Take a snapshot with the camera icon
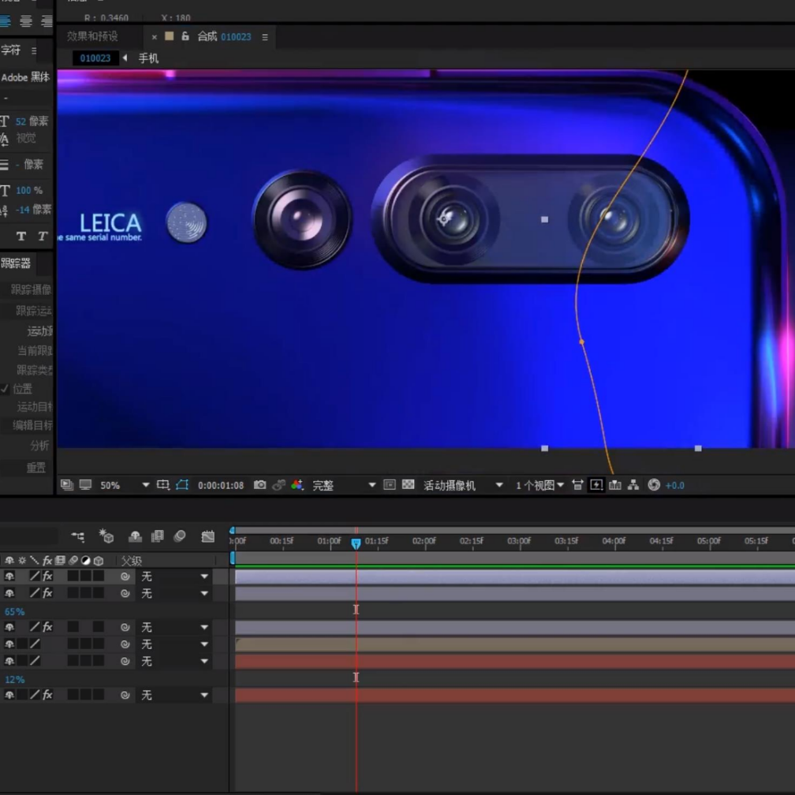 click(x=259, y=485)
